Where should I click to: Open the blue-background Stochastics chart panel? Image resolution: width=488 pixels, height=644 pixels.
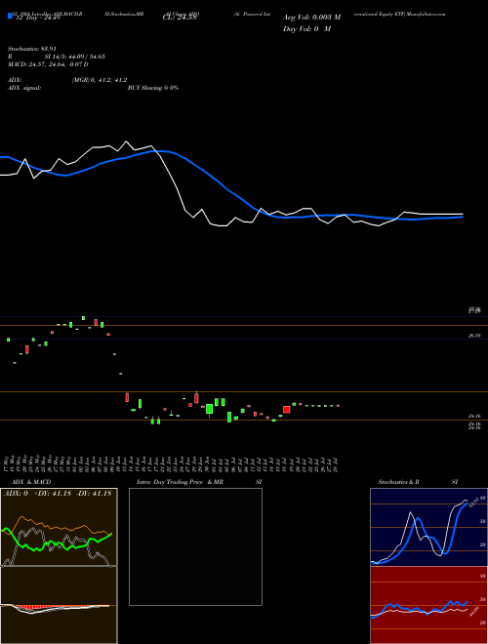pyautogui.click(x=428, y=527)
